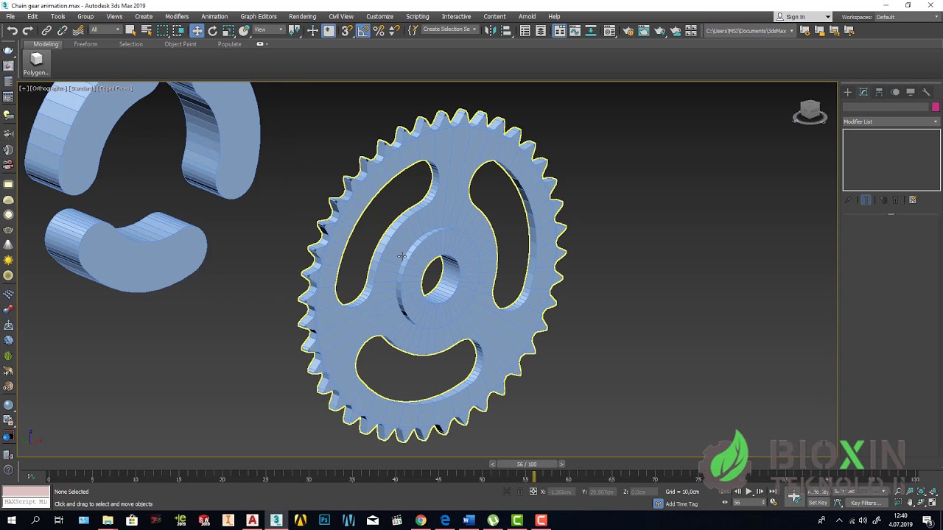The image size is (943, 530).
Task: Toggle the Selection Lock padlock
Action: pyautogui.click(x=520, y=492)
